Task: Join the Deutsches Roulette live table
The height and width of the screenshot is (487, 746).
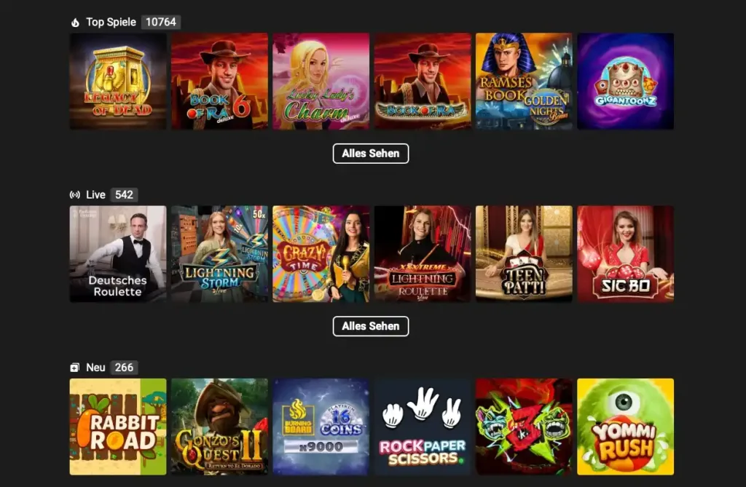Action: click(x=118, y=254)
